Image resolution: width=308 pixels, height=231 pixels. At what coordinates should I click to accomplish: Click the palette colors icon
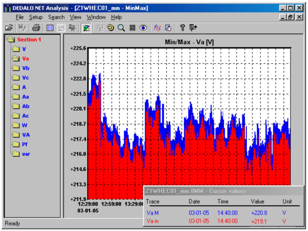coord(111,28)
